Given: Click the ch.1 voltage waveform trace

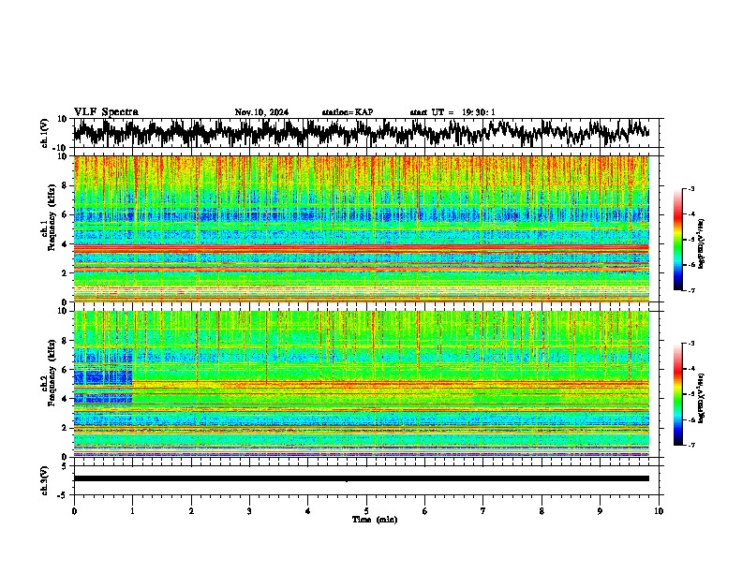Looking at the screenshot, I should pyautogui.click(x=362, y=133).
